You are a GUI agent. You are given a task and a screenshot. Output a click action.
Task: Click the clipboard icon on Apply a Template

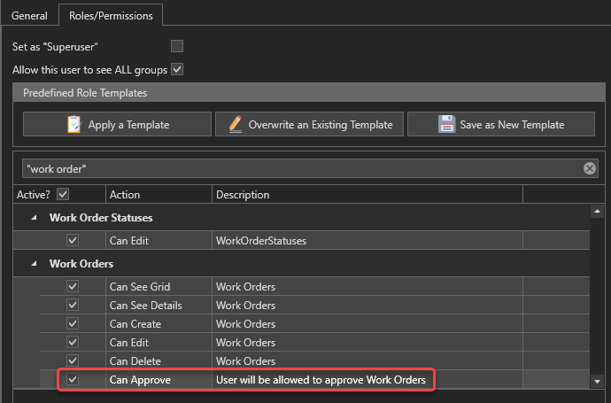coord(75,125)
